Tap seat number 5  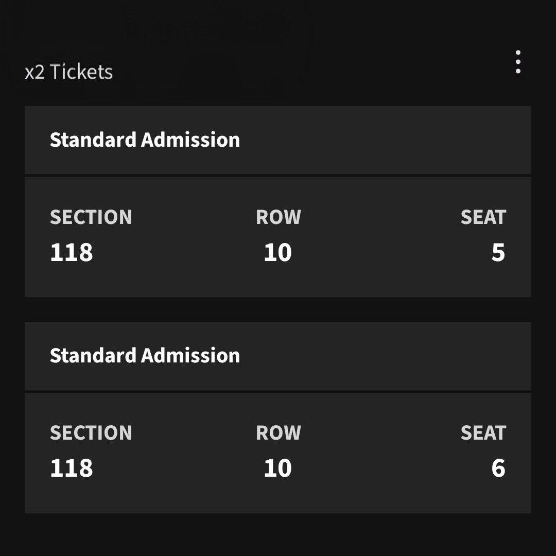pyautogui.click(x=498, y=253)
